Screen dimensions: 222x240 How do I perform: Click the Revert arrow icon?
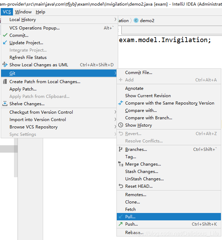(x=121, y=133)
